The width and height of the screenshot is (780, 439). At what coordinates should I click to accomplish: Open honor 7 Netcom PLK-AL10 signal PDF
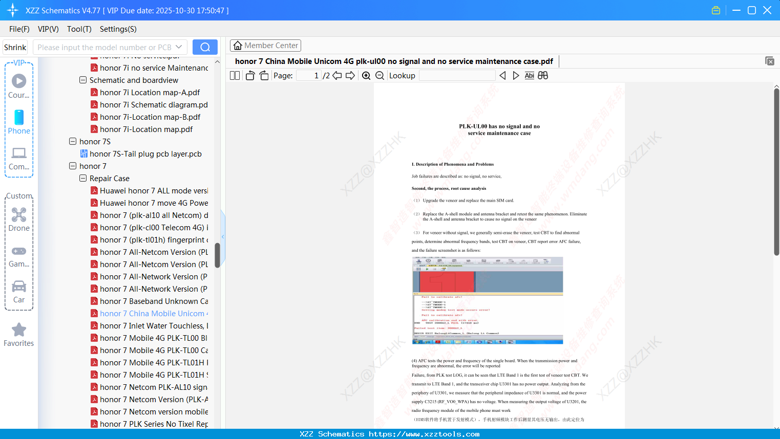[x=150, y=387]
